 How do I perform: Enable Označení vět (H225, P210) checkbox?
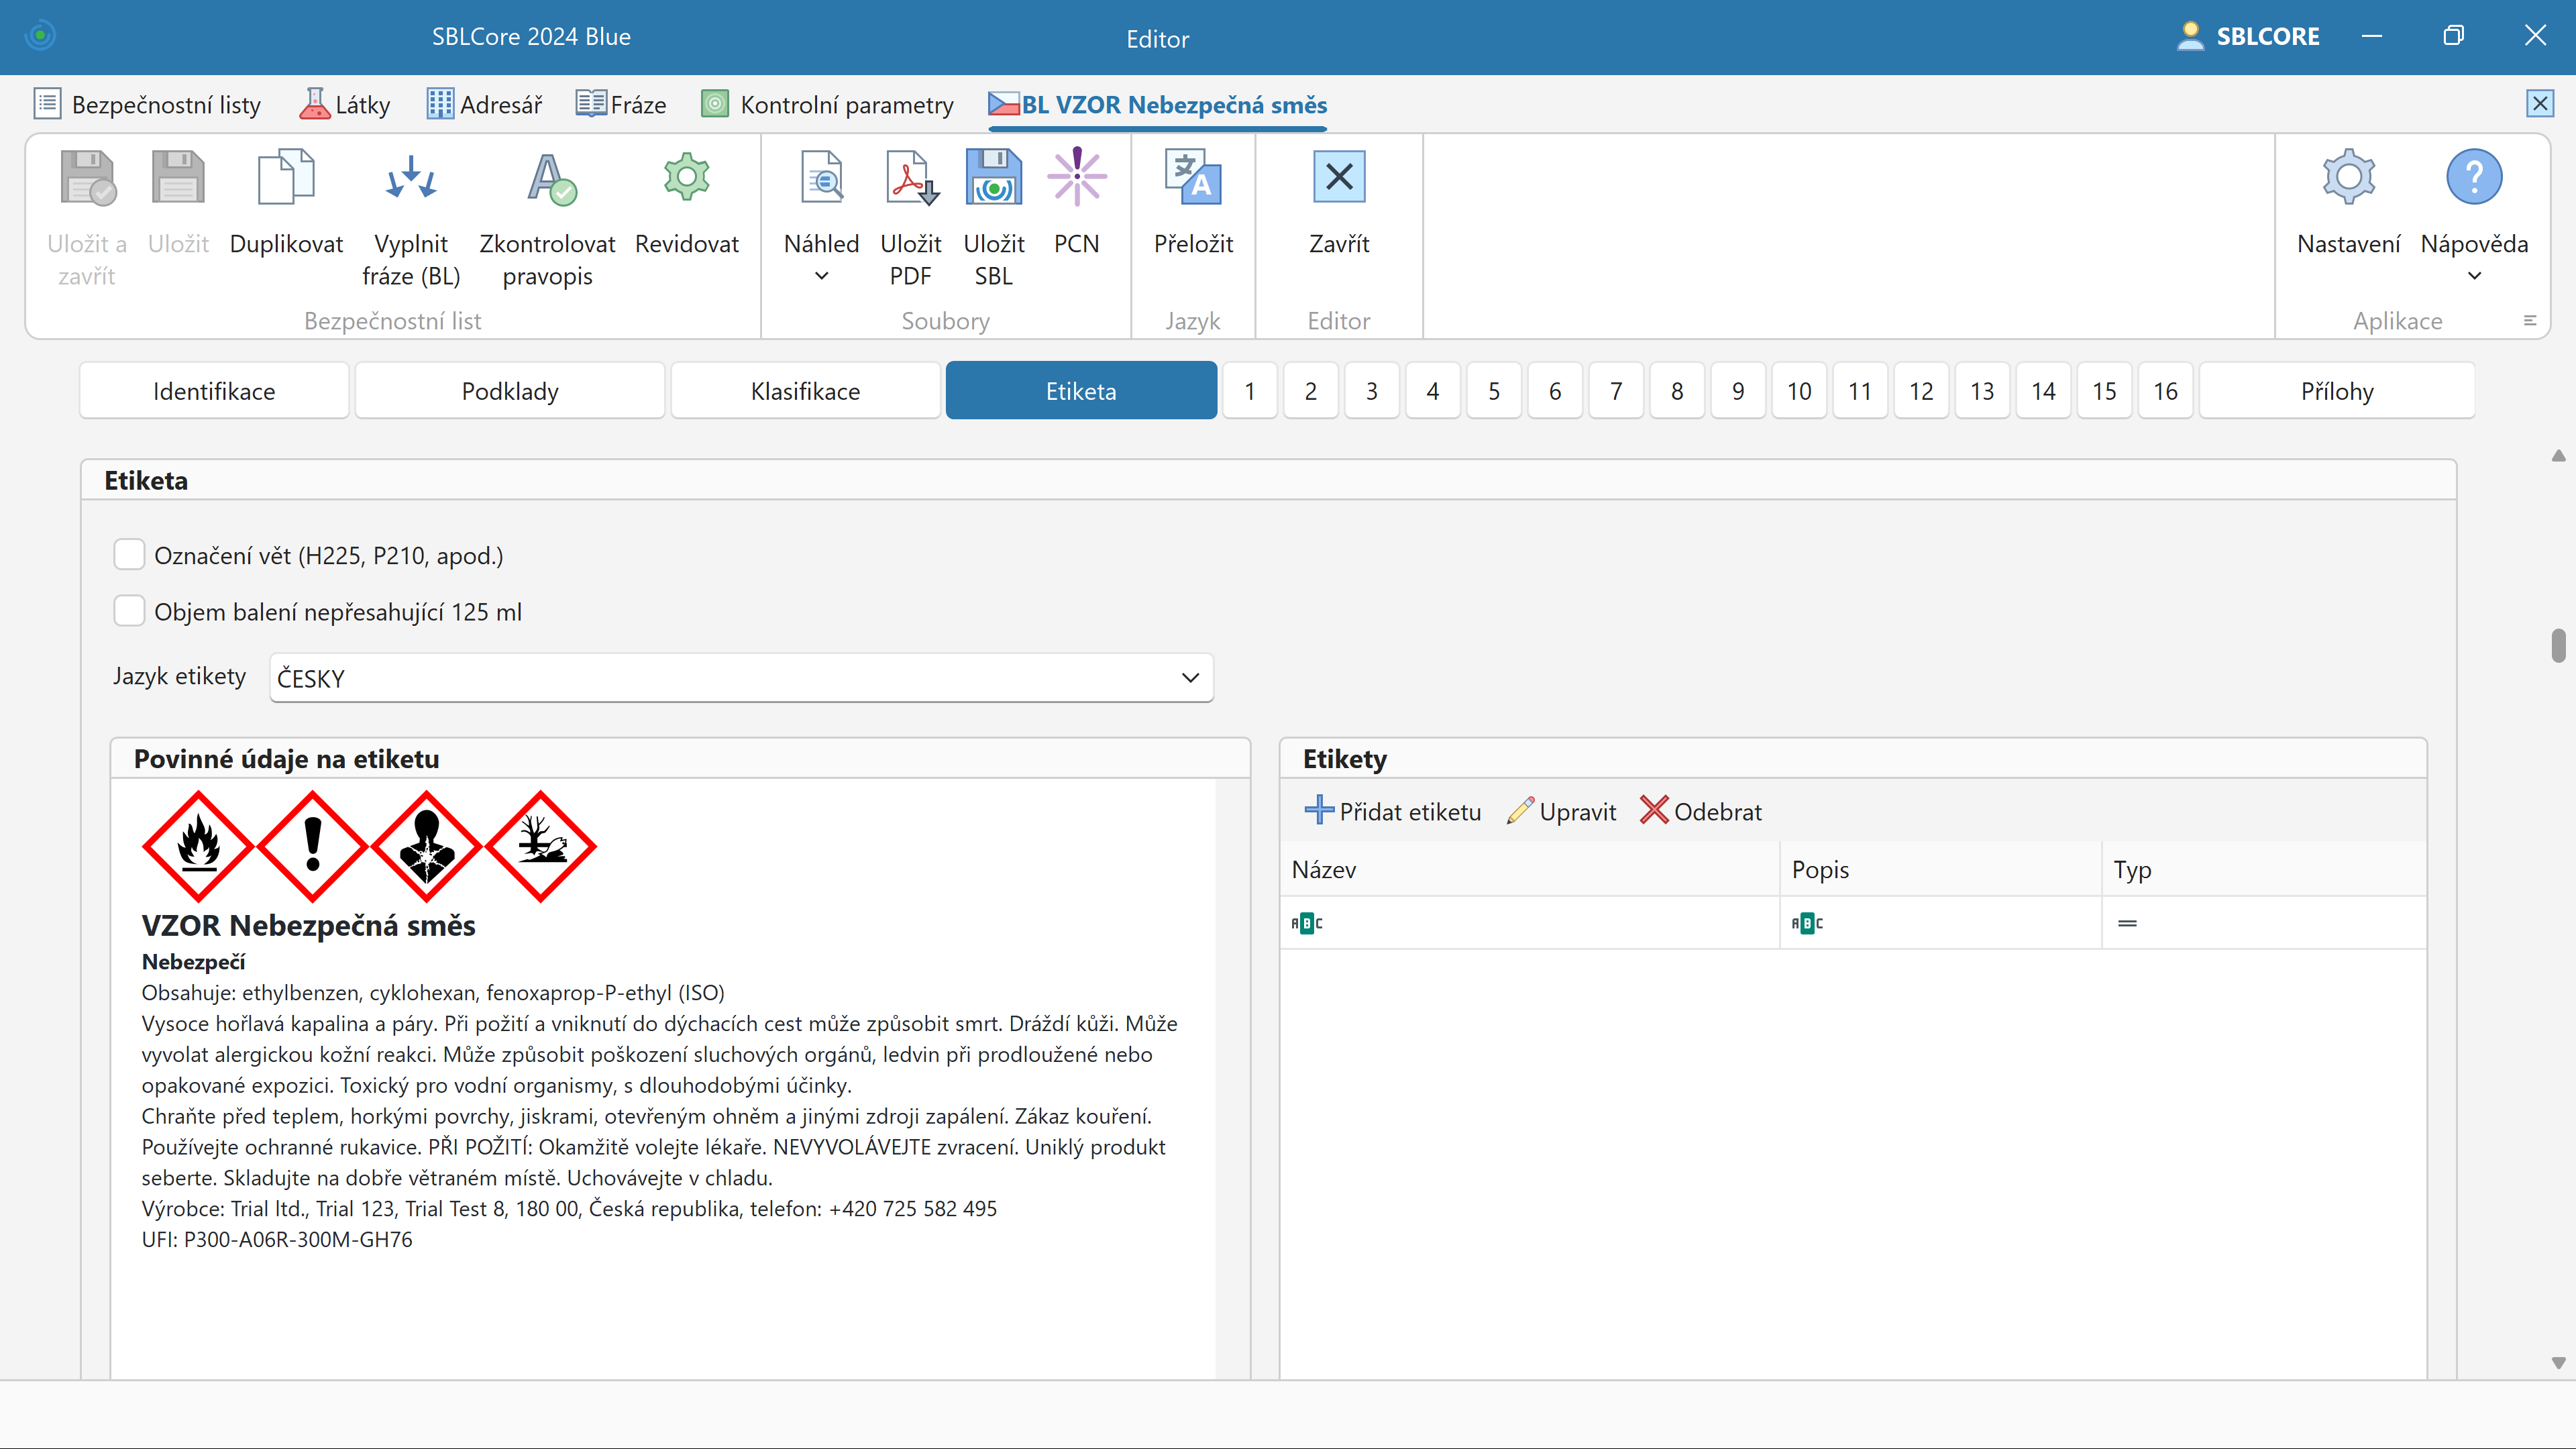coord(129,555)
